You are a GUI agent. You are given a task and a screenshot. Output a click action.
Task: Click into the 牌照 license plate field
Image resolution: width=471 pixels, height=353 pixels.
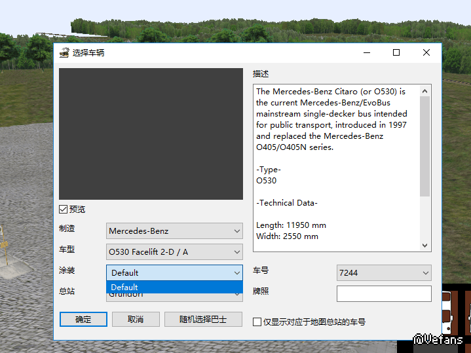coord(384,293)
